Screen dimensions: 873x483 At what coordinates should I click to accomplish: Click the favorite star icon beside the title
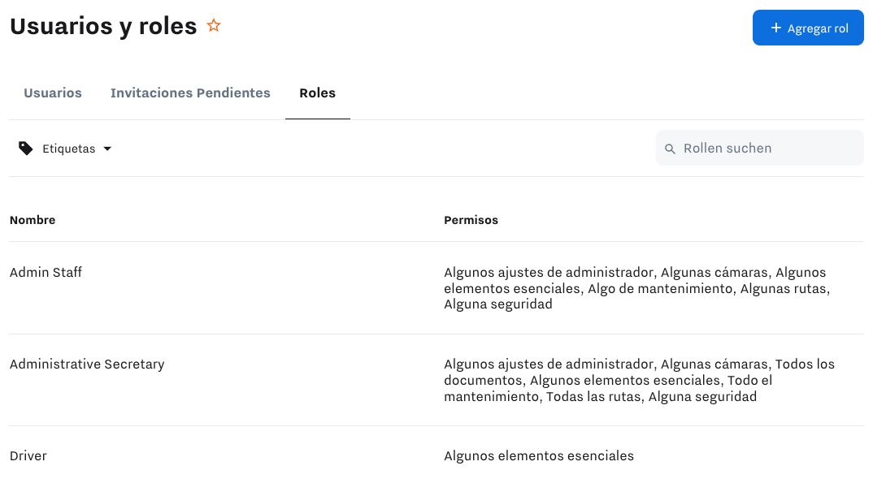pyautogui.click(x=214, y=26)
